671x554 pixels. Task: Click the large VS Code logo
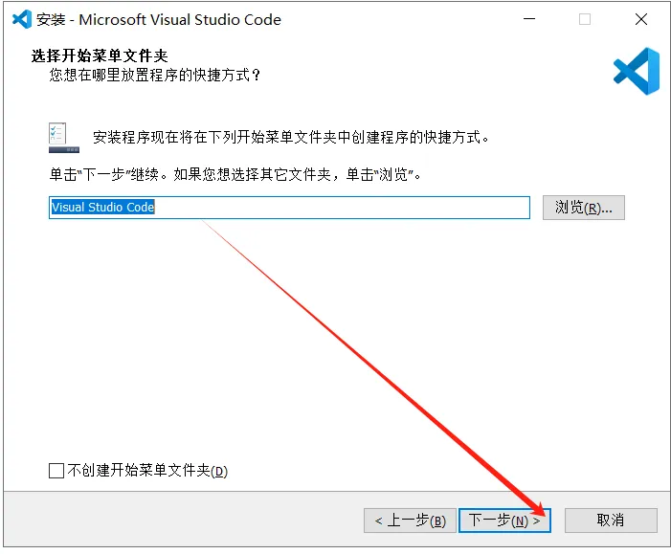point(637,71)
